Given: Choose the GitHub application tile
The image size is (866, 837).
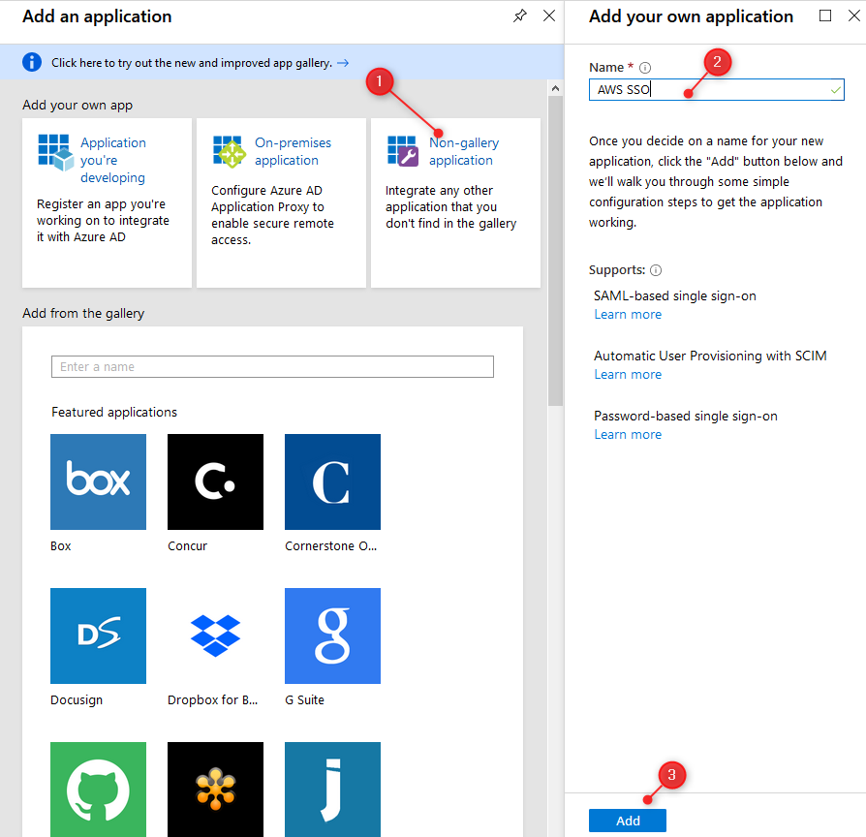Looking at the screenshot, I should coord(98,790).
